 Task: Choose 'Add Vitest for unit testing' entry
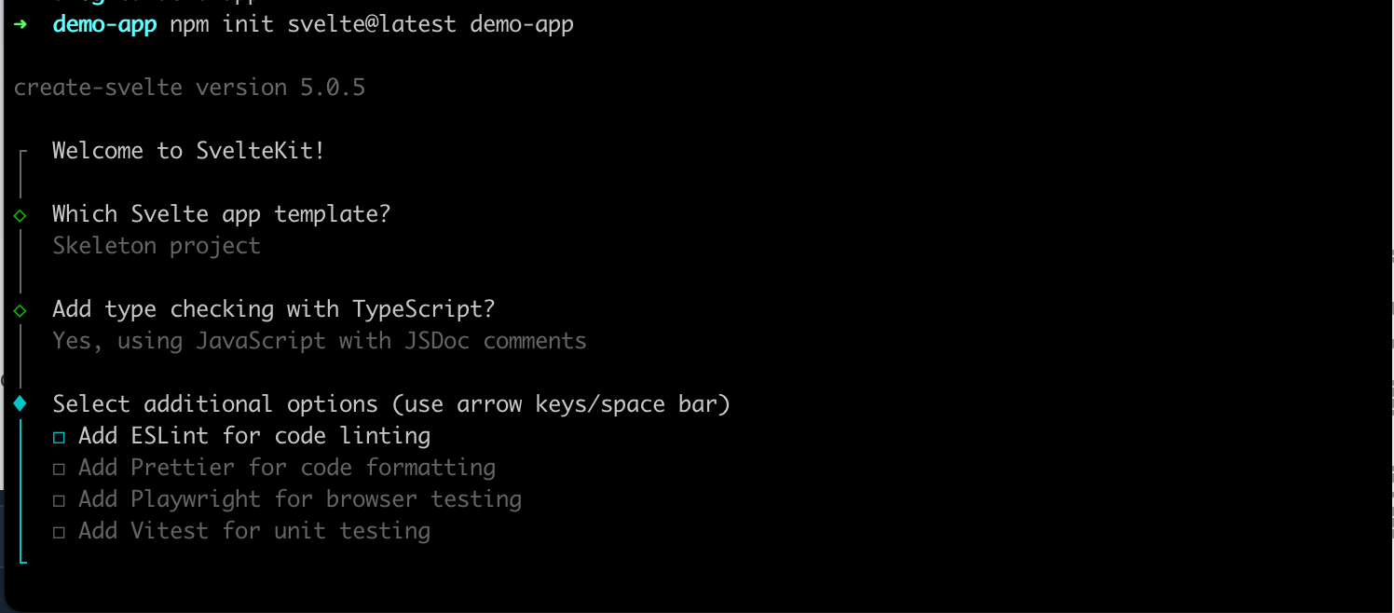tap(254, 531)
